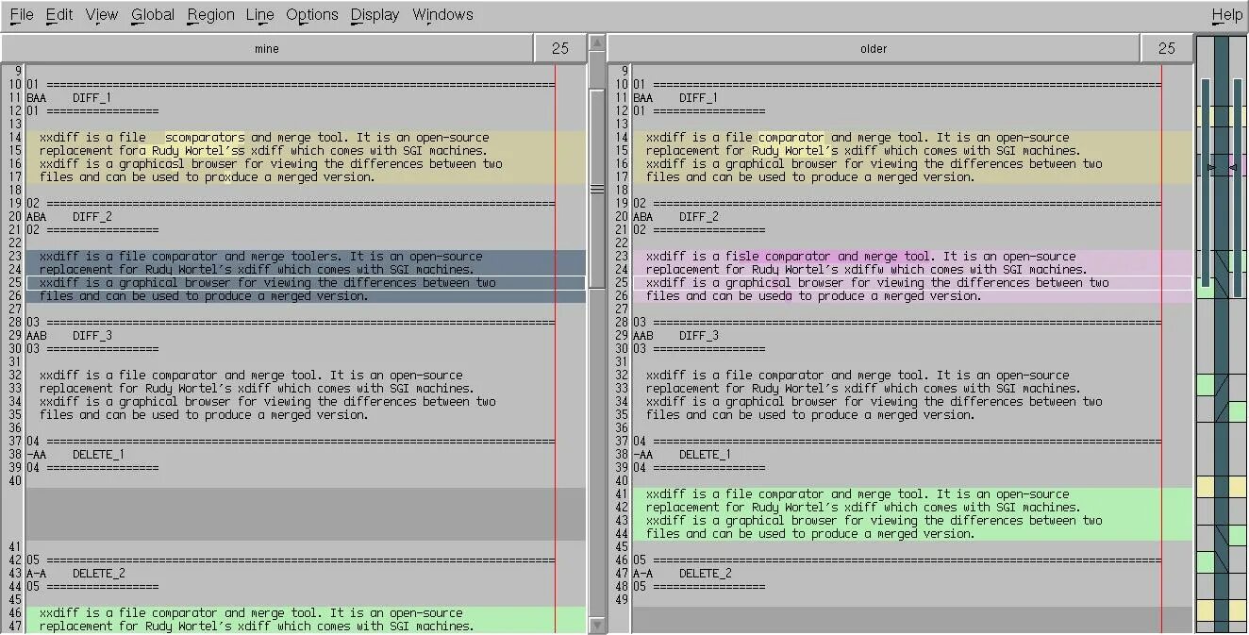Click '-AA DELETE_1' header in older pane
The width and height of the screenshot is (1249, 635).
(682, 455)
